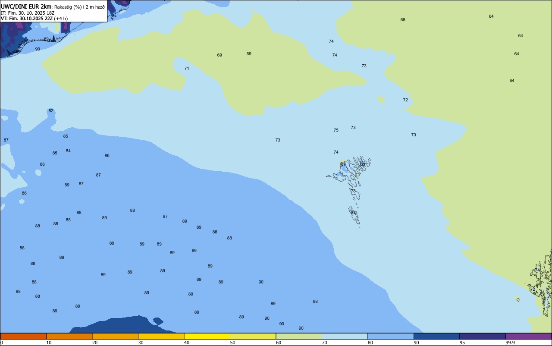Image resolution: width=552 pixels, height=346 pixels.
Task: Click the legend tick label '80'
Action: click(370, 343)
